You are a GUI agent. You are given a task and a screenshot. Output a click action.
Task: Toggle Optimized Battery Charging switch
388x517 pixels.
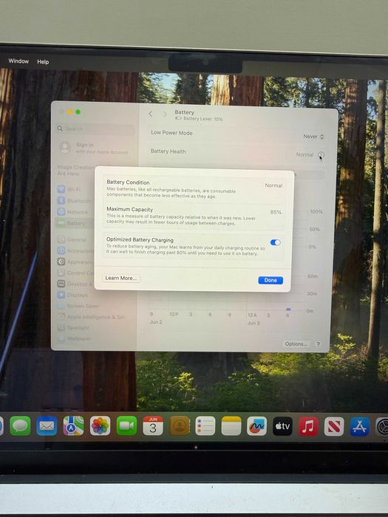pyautogui.click(x=275, y=242)
